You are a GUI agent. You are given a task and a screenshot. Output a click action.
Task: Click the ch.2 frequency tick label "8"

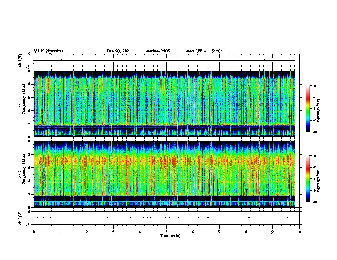pyautogui.click(x=30, y=155)
